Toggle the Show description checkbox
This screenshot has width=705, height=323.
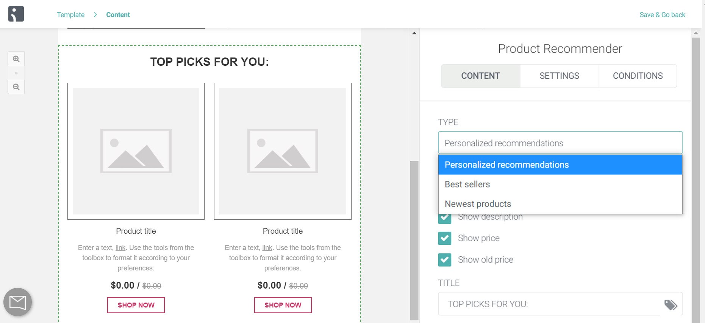point(444,217)
